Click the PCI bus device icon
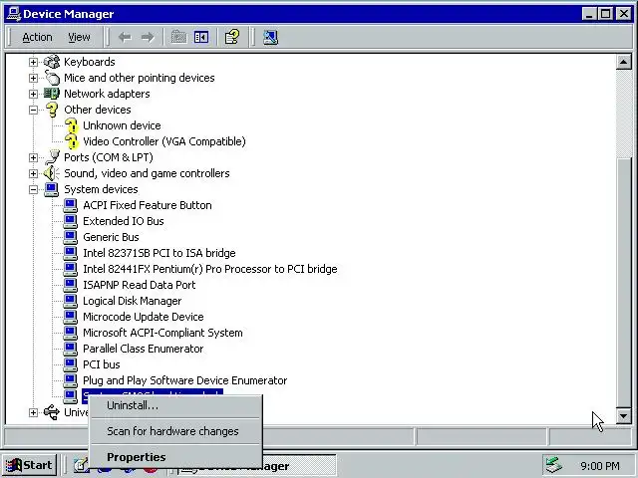 (71, 364)
